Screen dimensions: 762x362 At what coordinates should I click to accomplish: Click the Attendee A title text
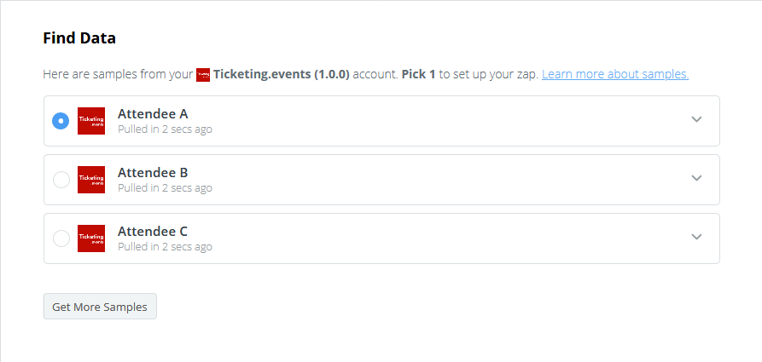153,114
